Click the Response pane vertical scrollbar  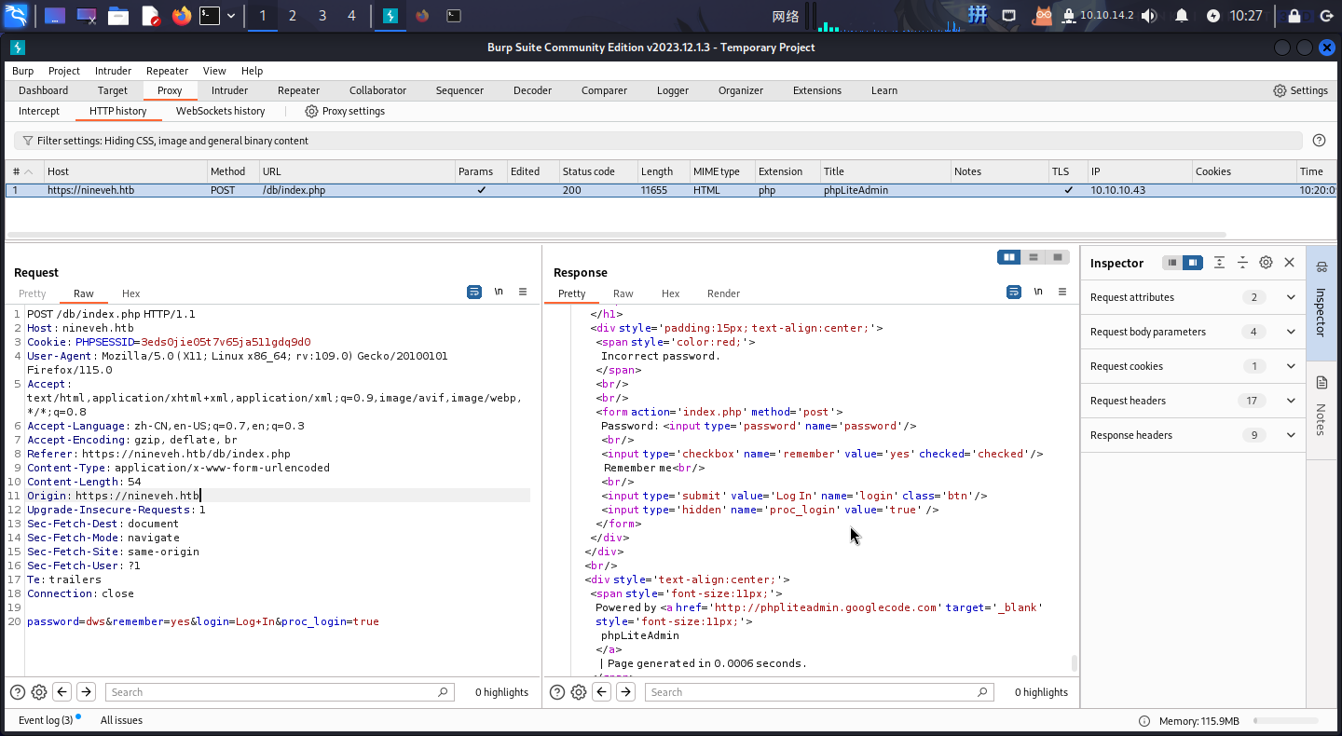[1074, 662]
